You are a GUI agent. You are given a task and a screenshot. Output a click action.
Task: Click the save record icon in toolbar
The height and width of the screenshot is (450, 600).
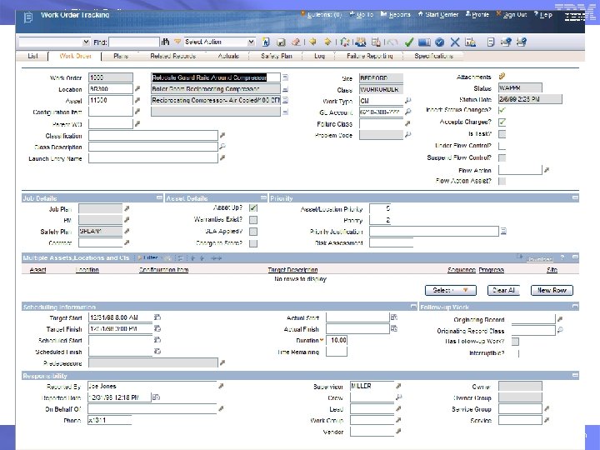[x=281, y=42]
